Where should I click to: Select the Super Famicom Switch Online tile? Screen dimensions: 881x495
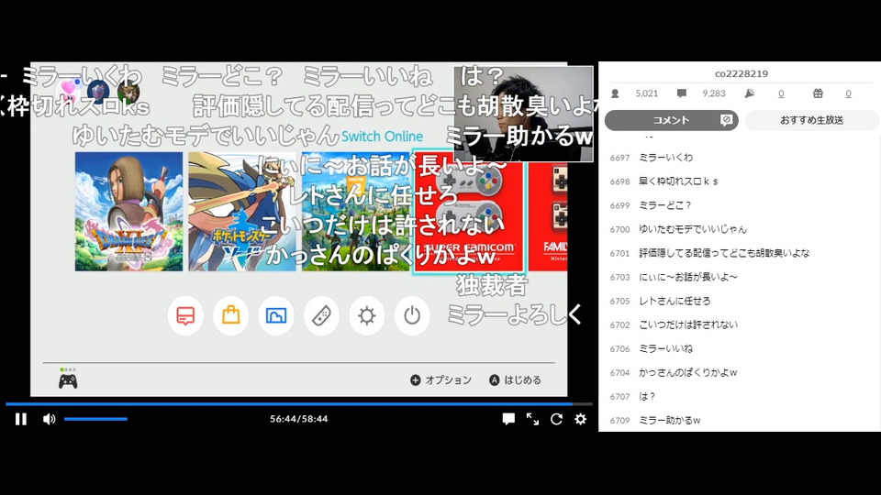(469, 212)
